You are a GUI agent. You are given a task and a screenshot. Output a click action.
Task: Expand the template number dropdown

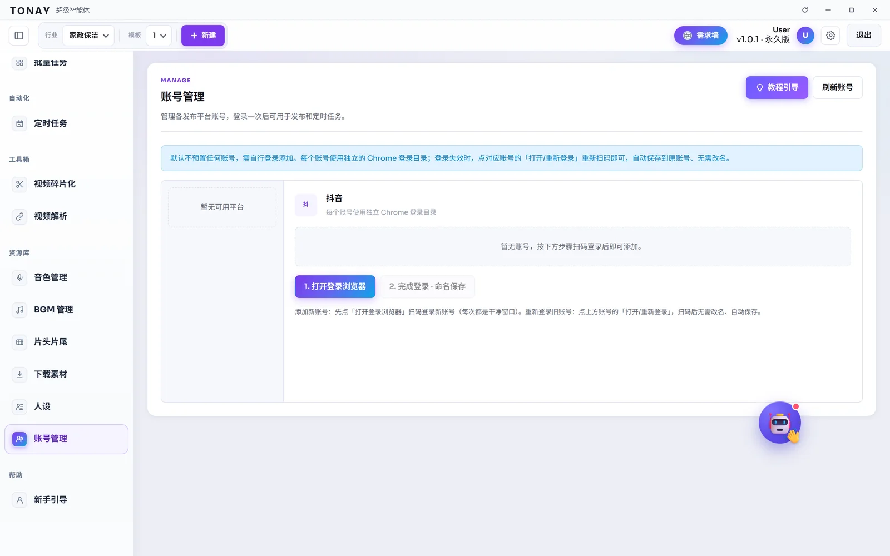pos(159,36)
